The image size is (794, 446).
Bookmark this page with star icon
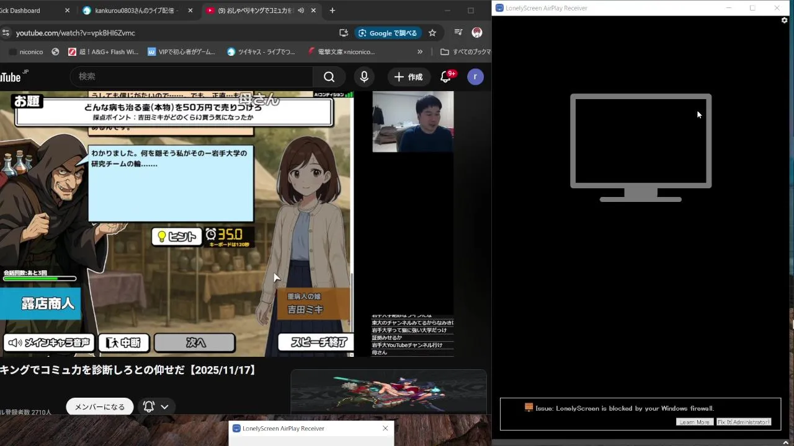[432, 33]
